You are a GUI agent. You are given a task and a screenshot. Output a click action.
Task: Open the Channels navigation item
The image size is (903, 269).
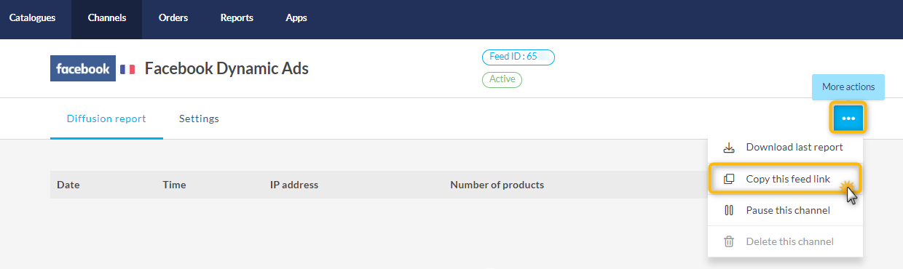[x=106, y=18]
